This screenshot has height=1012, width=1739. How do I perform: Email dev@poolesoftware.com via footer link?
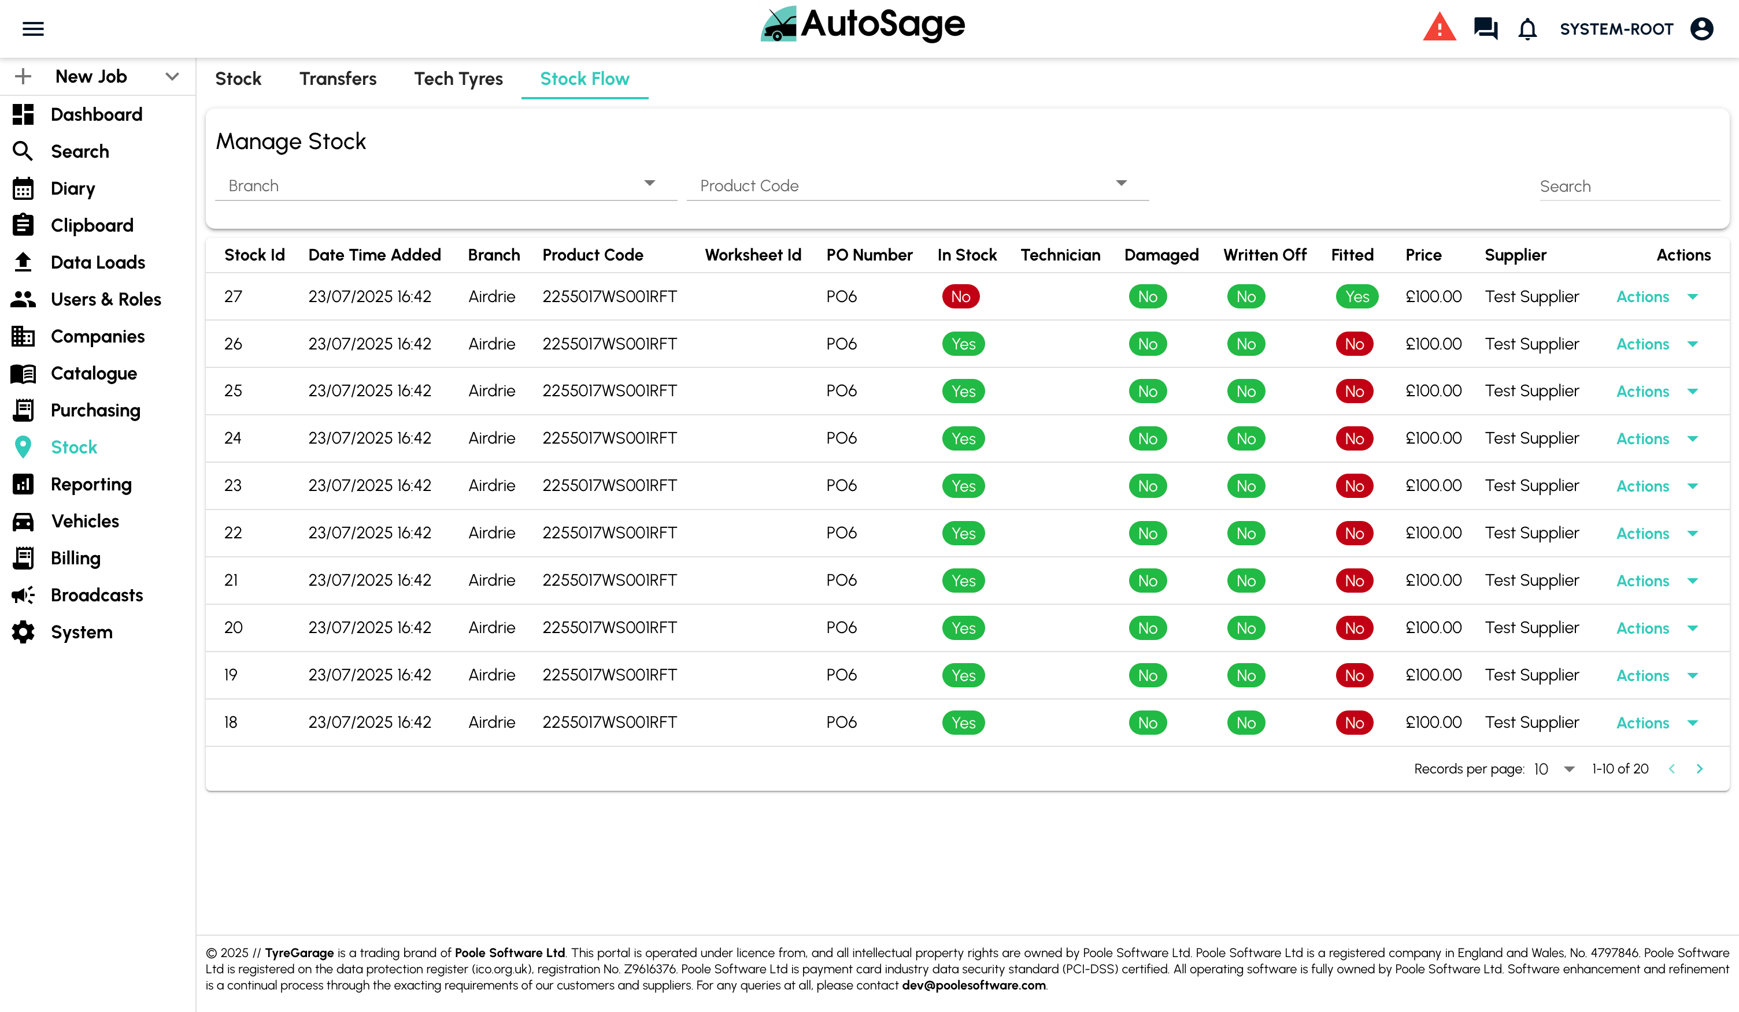973,985
